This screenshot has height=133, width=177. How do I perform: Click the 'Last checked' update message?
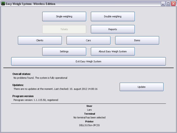pos(55,89)
